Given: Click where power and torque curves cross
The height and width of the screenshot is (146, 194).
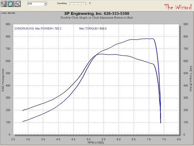Looking at the screenshot, I should (x=97, y=55).
